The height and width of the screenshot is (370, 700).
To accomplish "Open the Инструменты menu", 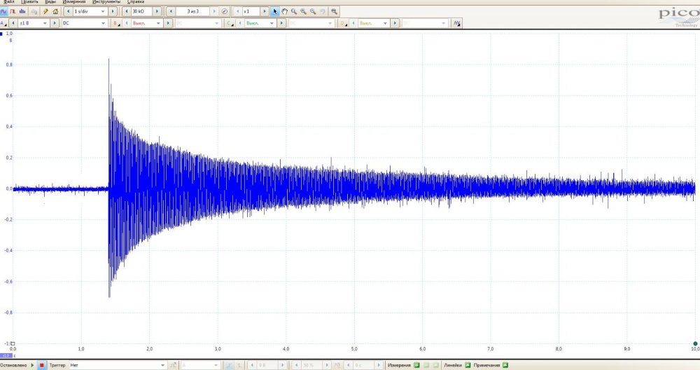I will coord(106,2).
